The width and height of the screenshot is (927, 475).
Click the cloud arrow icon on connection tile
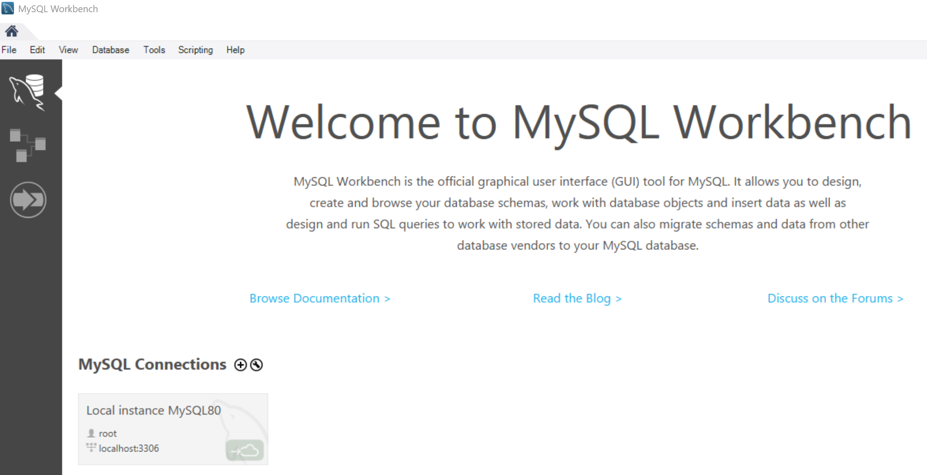pos(245,450)
